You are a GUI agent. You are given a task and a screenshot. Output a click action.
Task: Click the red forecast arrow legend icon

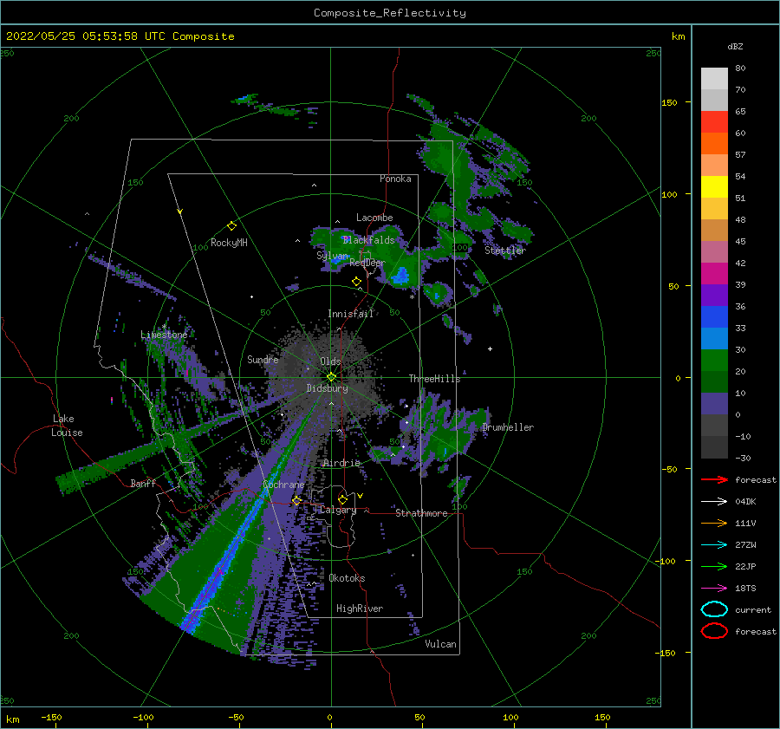coord(714,479)
